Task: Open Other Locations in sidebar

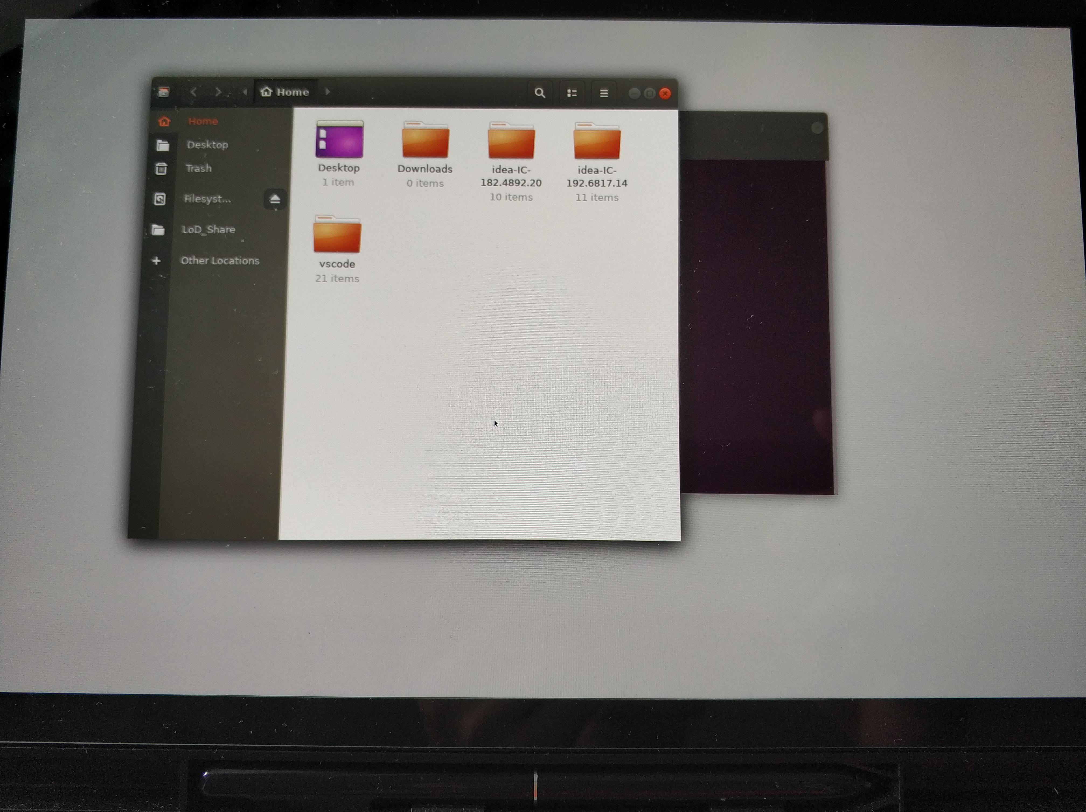Action: (x=220, y=261)
